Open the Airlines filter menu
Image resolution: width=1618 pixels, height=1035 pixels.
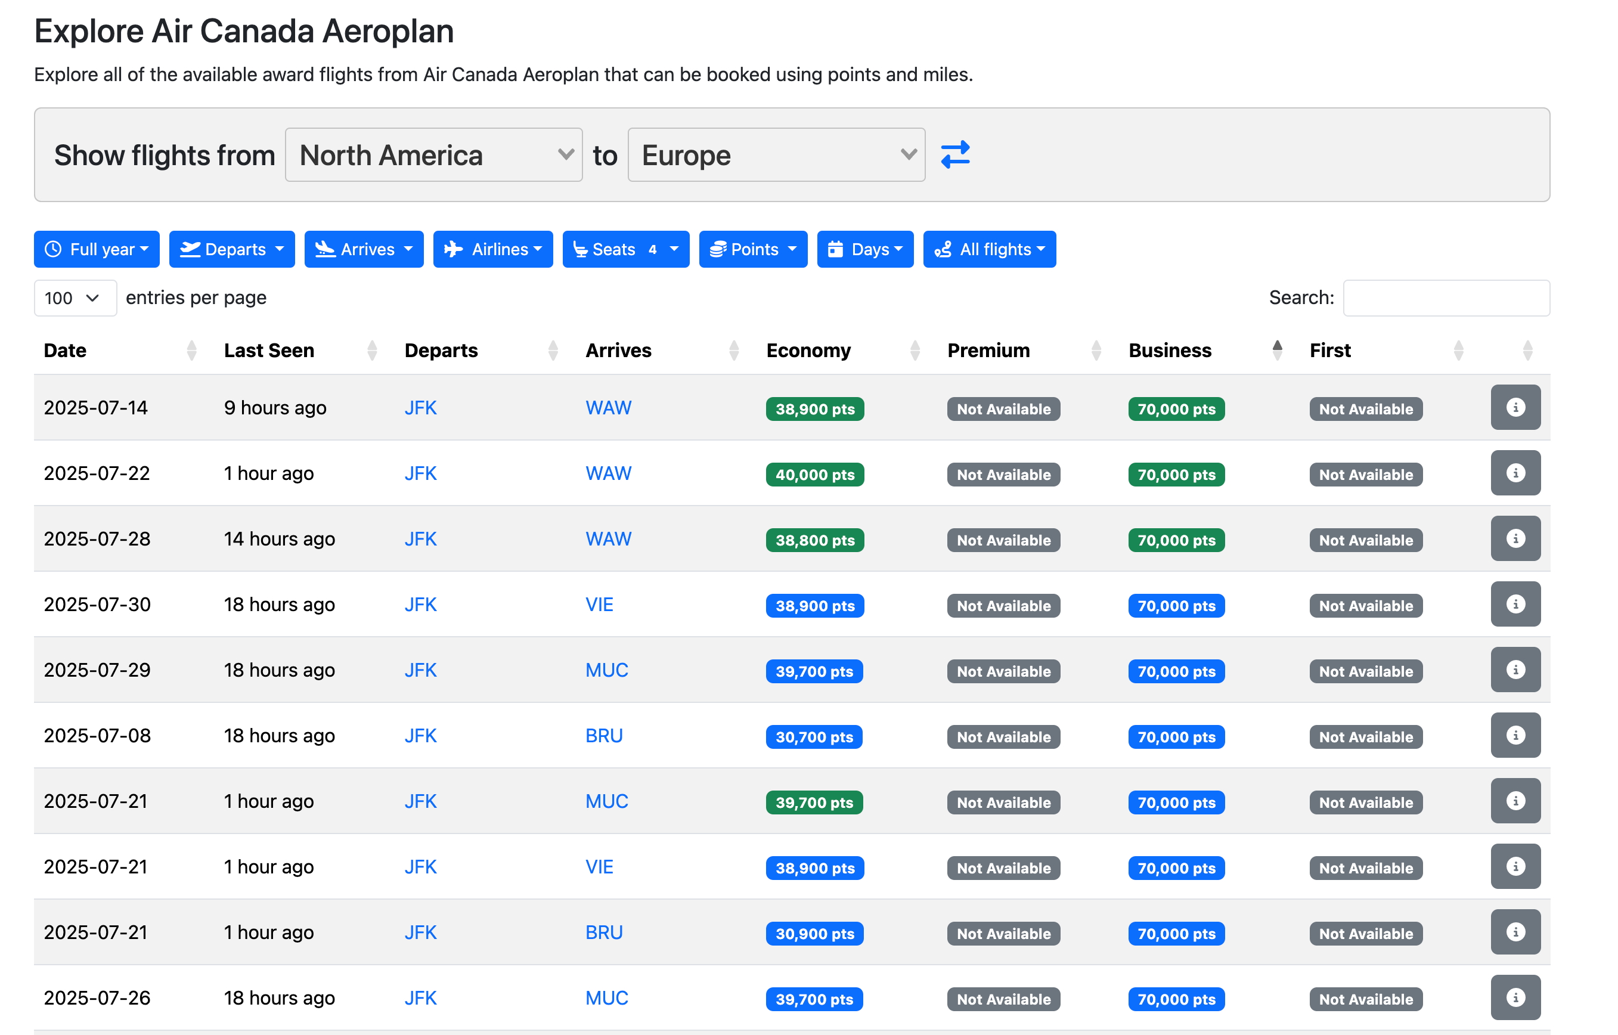pos(492,249)
